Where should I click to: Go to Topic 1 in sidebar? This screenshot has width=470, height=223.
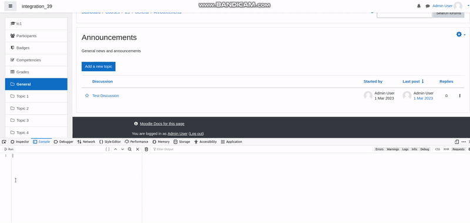pos(36,96)
